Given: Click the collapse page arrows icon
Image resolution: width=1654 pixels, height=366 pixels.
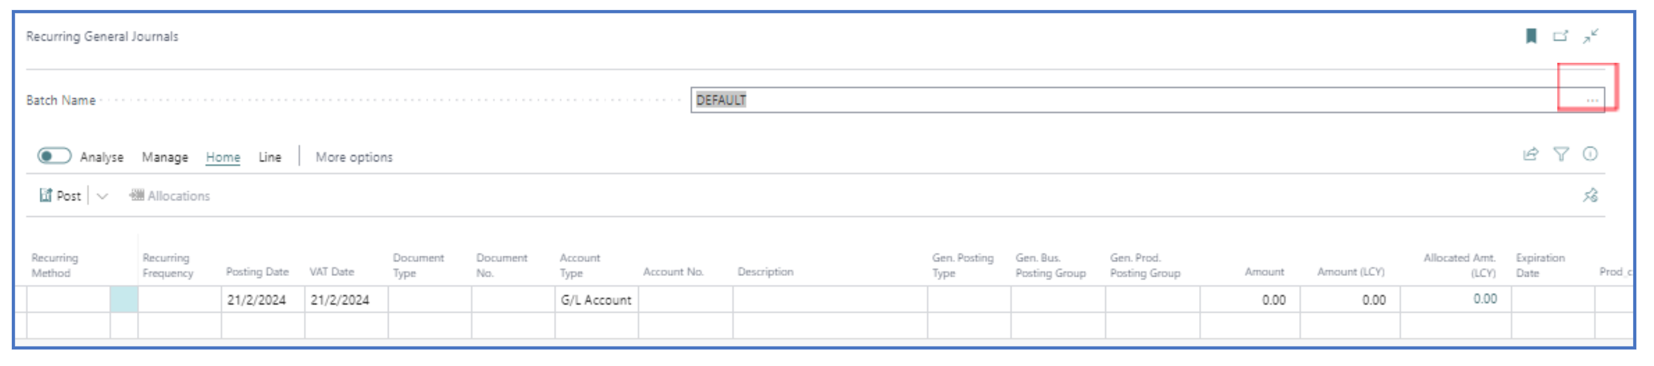Looking at the screenshot, I should (x=1591, y=37).
